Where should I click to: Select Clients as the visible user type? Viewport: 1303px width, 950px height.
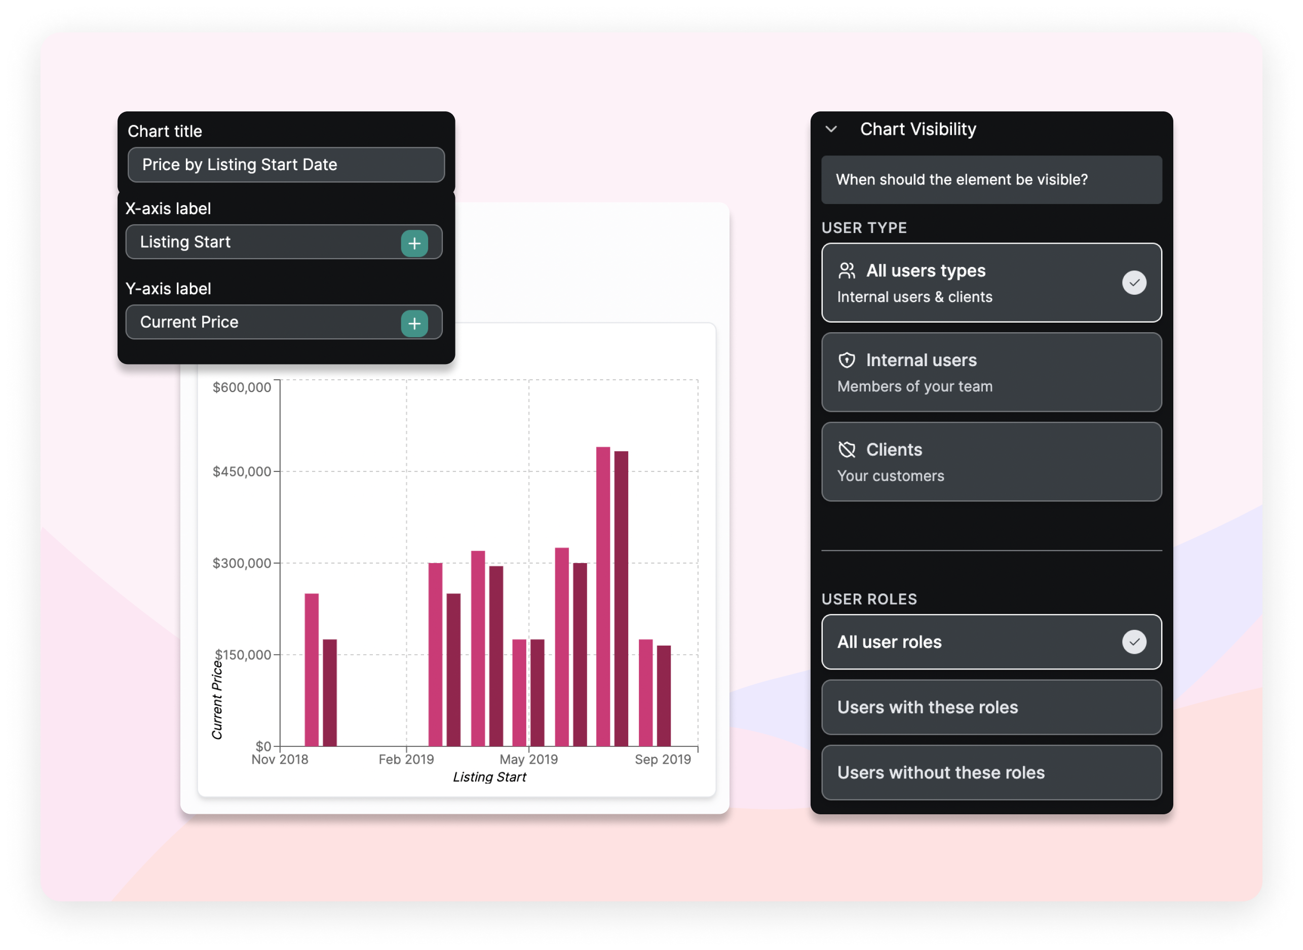tap(990, 462)
